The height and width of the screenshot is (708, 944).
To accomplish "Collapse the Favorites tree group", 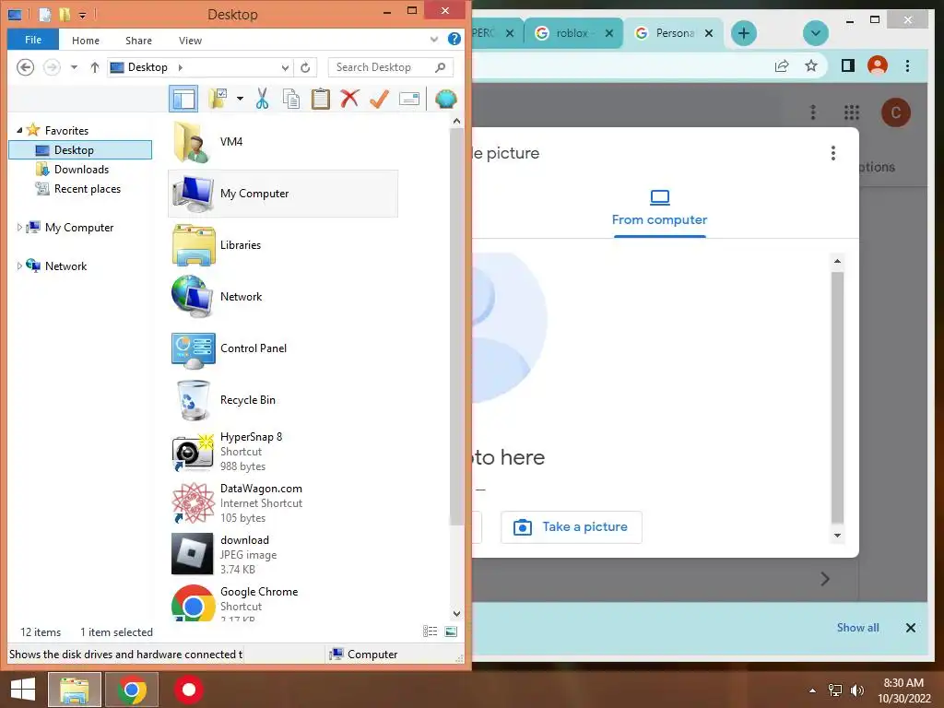I will [19, 130].
